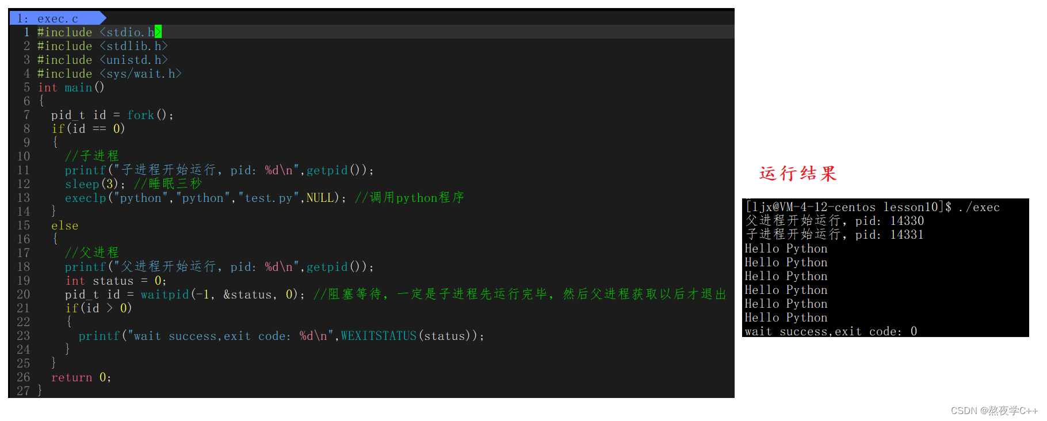1047x421 pixels.
Task: Click last 'Hello Python' terminal line
Action: (x=786, y=317)
